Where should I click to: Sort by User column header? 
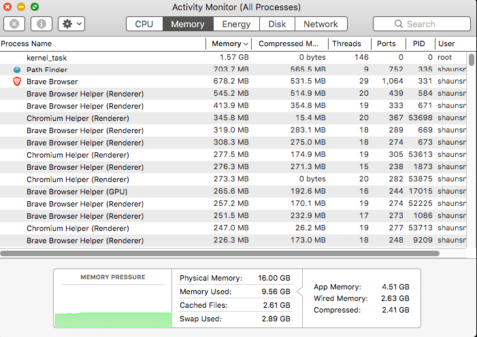(x=451, y=43)
